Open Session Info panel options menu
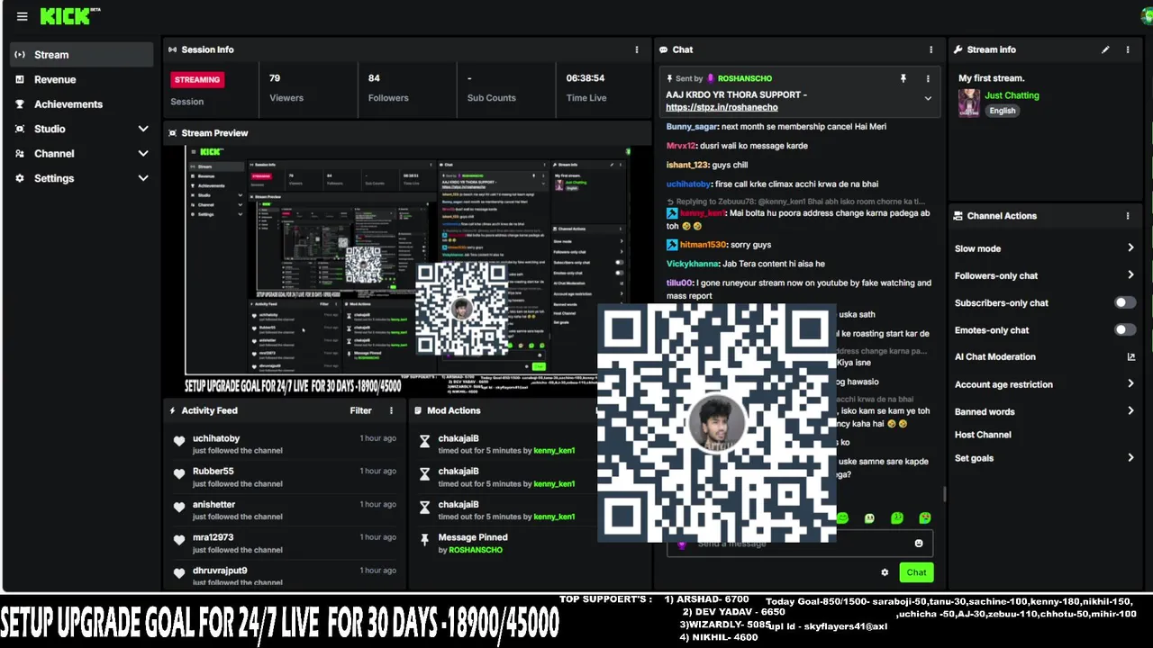The height and width of the screenshot is (648, 1153). pyautogui.click(x=637, y=49)
